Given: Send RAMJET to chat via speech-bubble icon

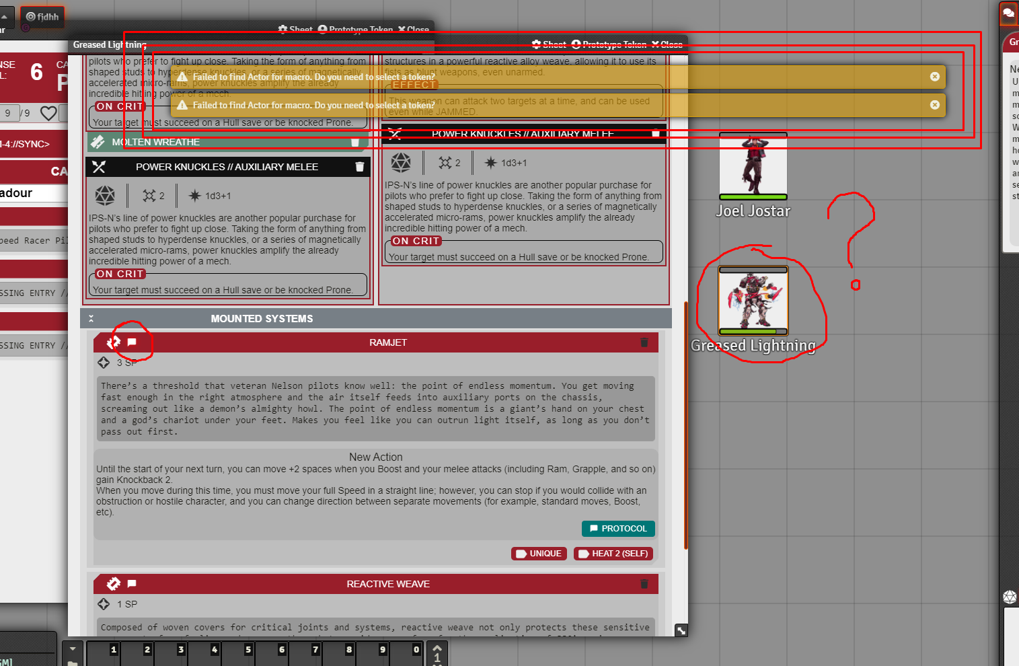Looking at the screenshot, I should click(x=132, y=342).
